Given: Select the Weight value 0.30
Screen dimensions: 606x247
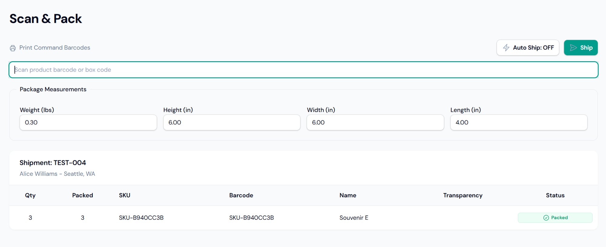Looking at the screenshot, I should coord(88,122).
